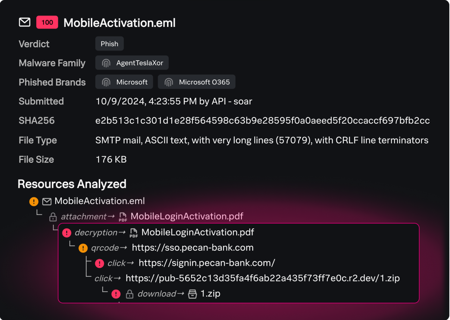Click the fingerprint icon in the AgentTeslaXor tag
Viewport: 450px width, 320px height.
106,63
